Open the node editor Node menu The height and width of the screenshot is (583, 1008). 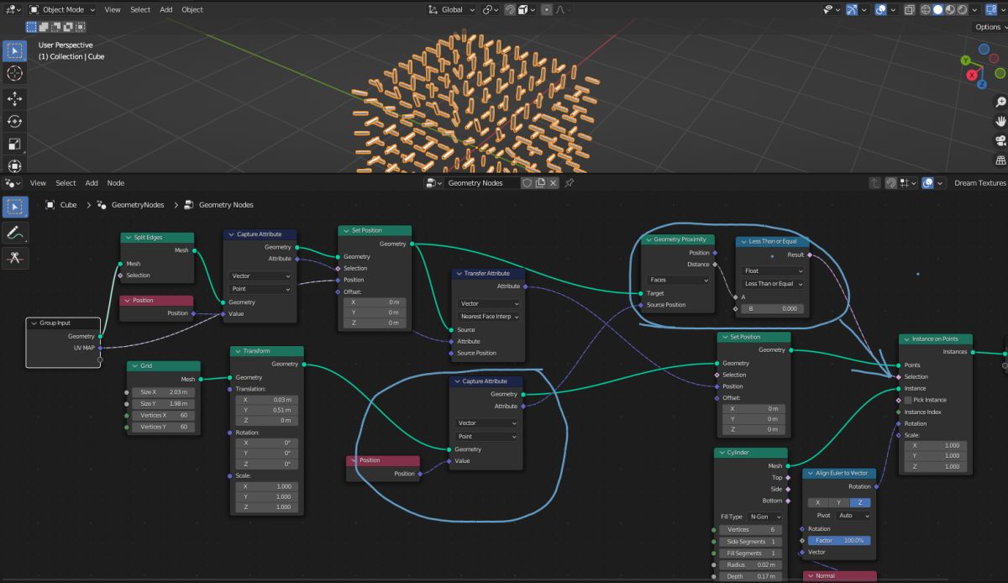pos(116,182)
